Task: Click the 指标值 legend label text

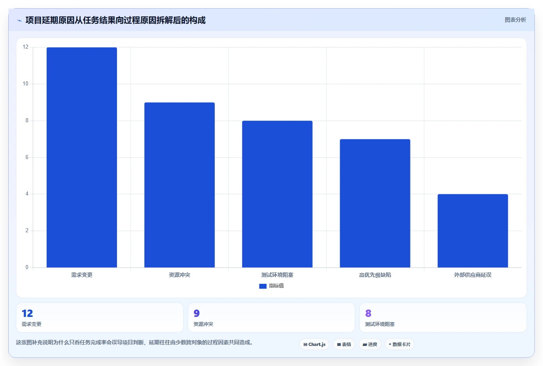Action: click(x=276, y=286)
